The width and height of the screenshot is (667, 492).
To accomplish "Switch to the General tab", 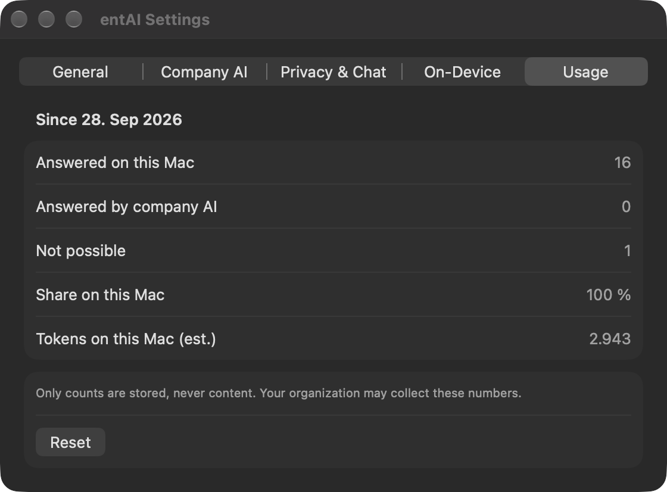I will coord(80,71).
